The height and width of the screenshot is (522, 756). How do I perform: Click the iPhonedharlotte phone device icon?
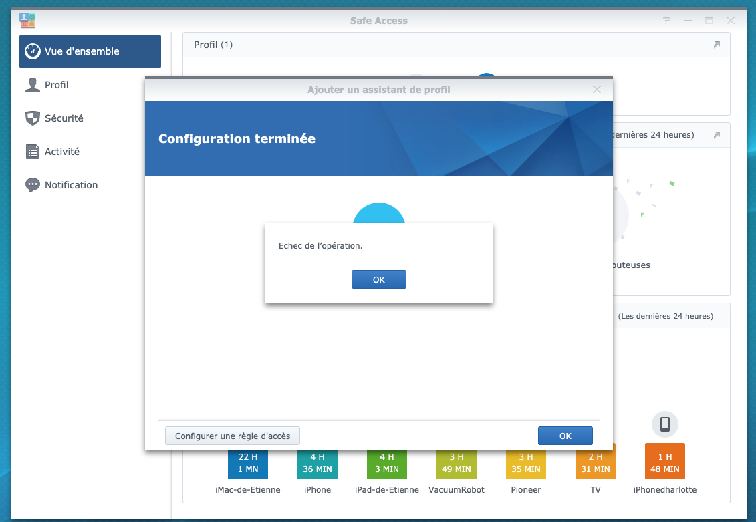pyautogui.click(x=665, y=424)
